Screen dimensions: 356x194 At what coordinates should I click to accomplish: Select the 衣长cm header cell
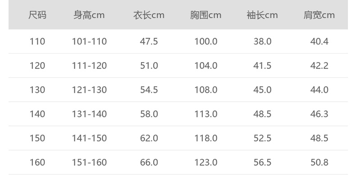(149, 15)
